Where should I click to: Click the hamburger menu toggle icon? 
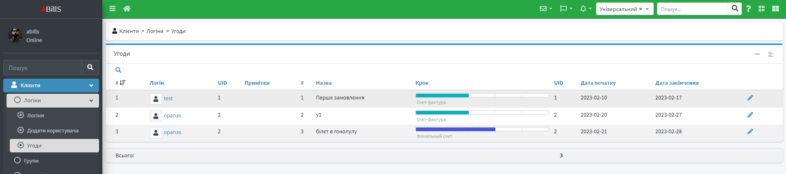[x=112, y=9]
